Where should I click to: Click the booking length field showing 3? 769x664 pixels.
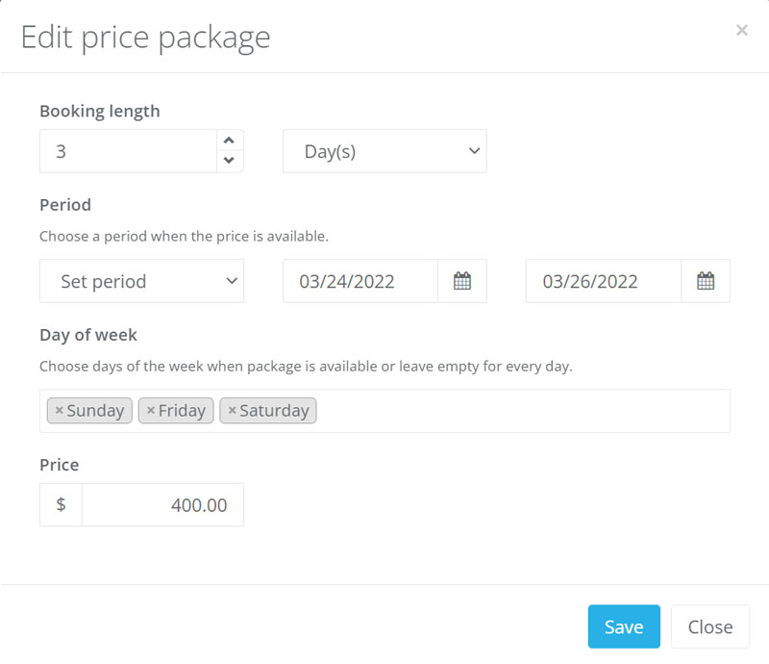[128, 151]
